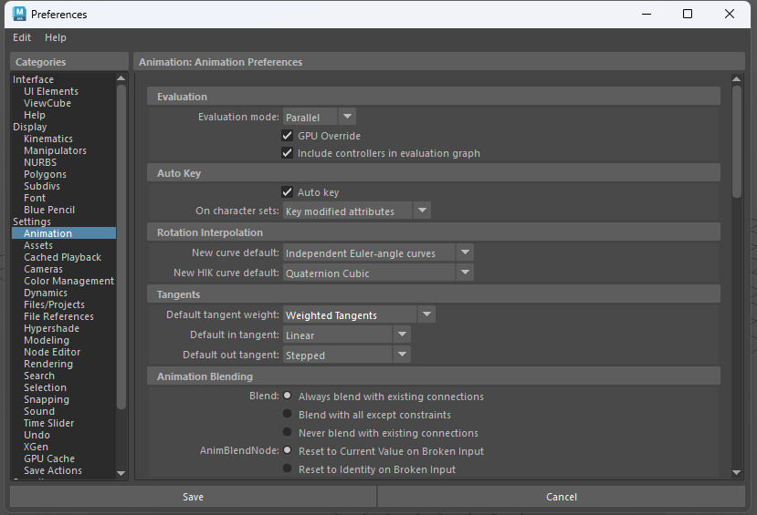Choose Reset to Identity on Broken Input
This screenshot has width=757, height=515.
pos(288,469)
